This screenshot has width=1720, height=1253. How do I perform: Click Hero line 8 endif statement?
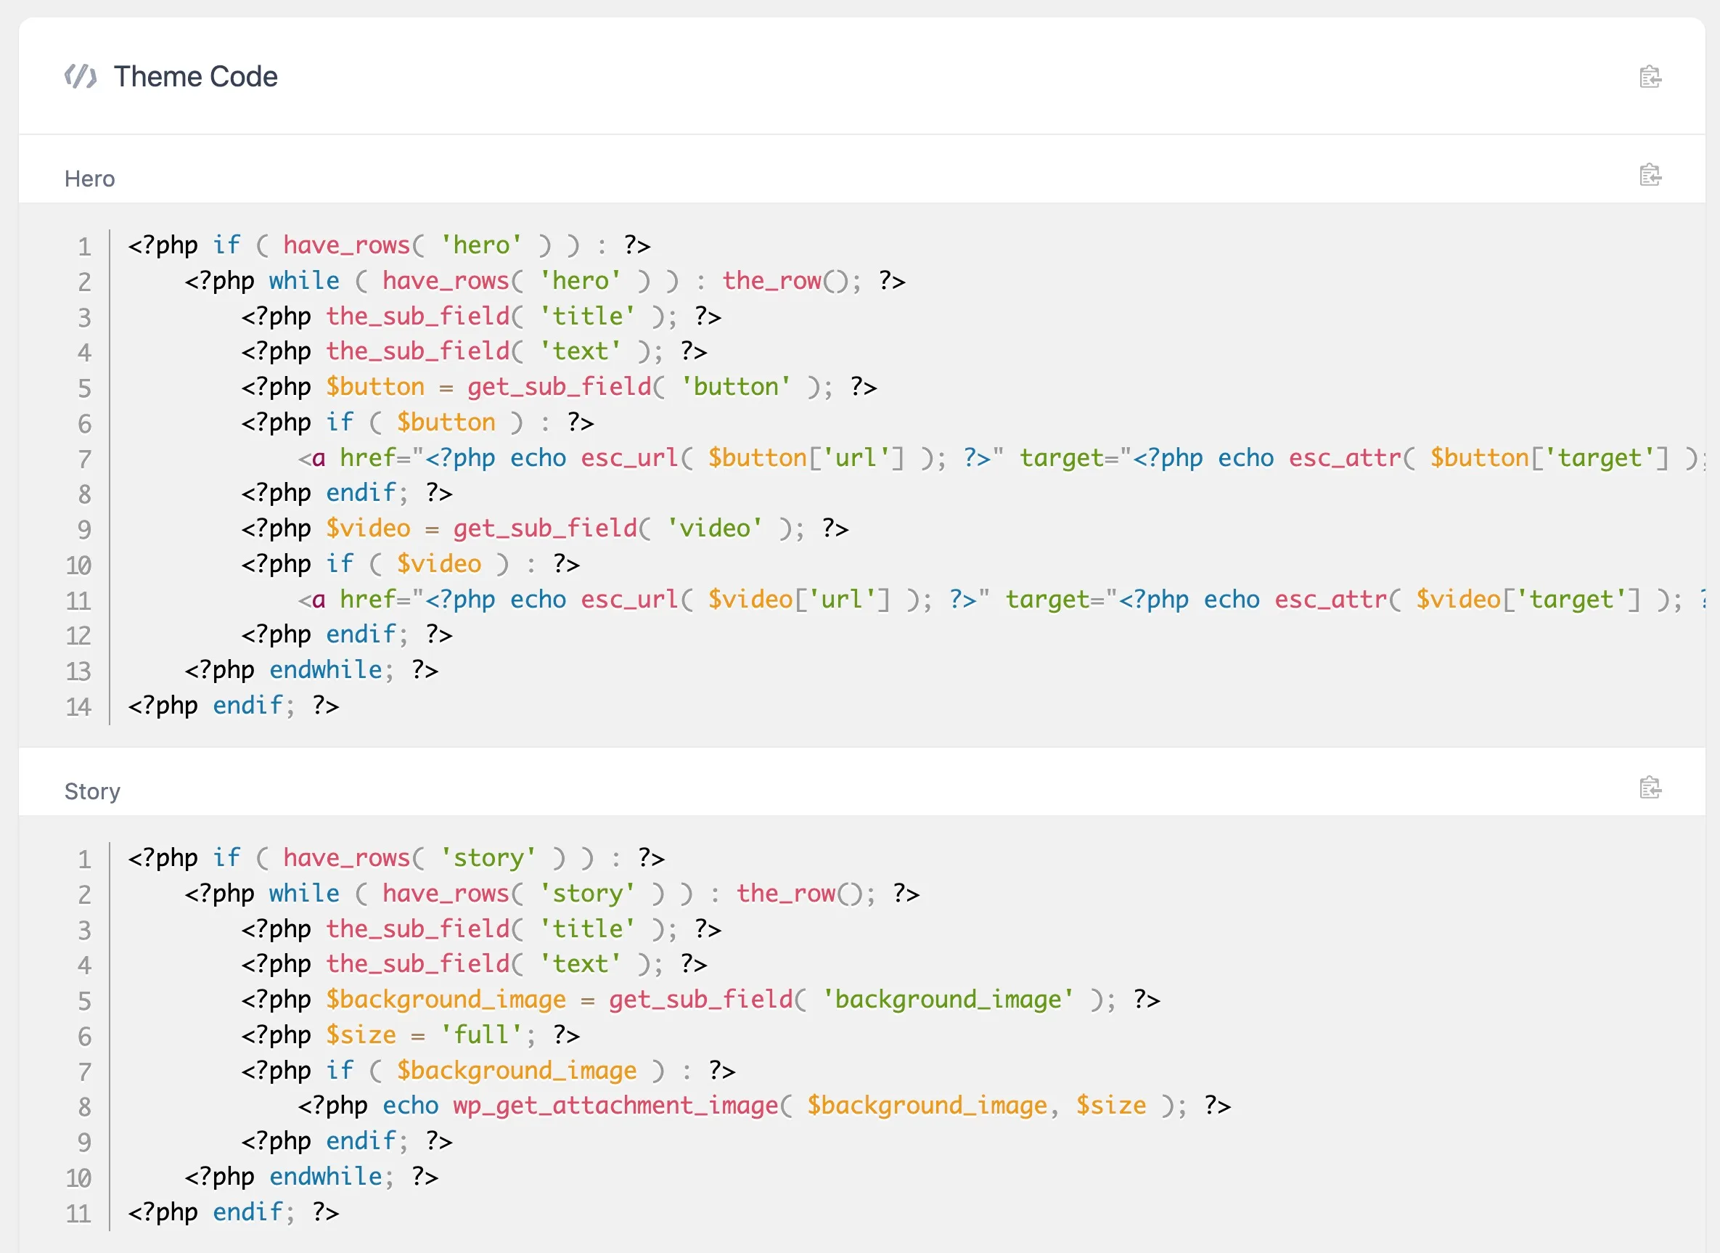(347, 493)
